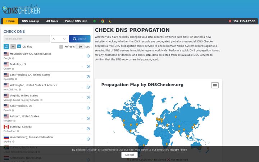This screenshot has width=259, height=162.
Task: Select the Mountain View CA, United States text
Action: pyautogui.click(x=31, y=54)
